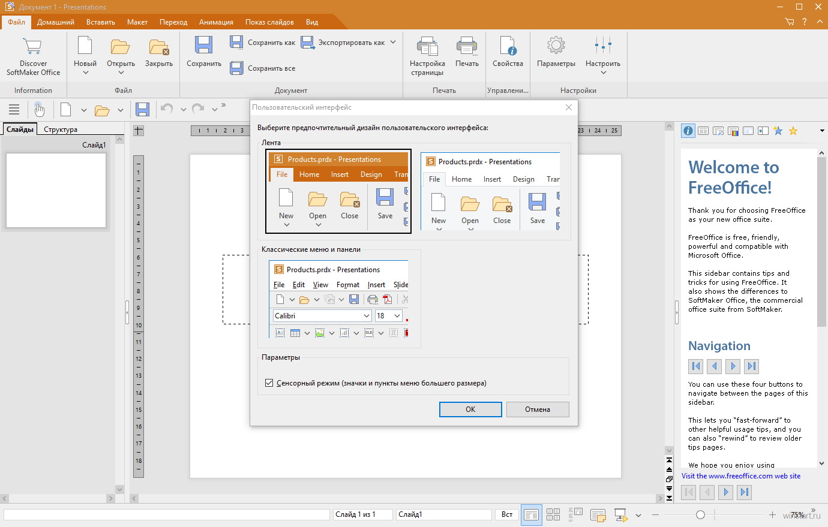Expand the New (Новый) dropdown arrow

[x=85, y=73]
